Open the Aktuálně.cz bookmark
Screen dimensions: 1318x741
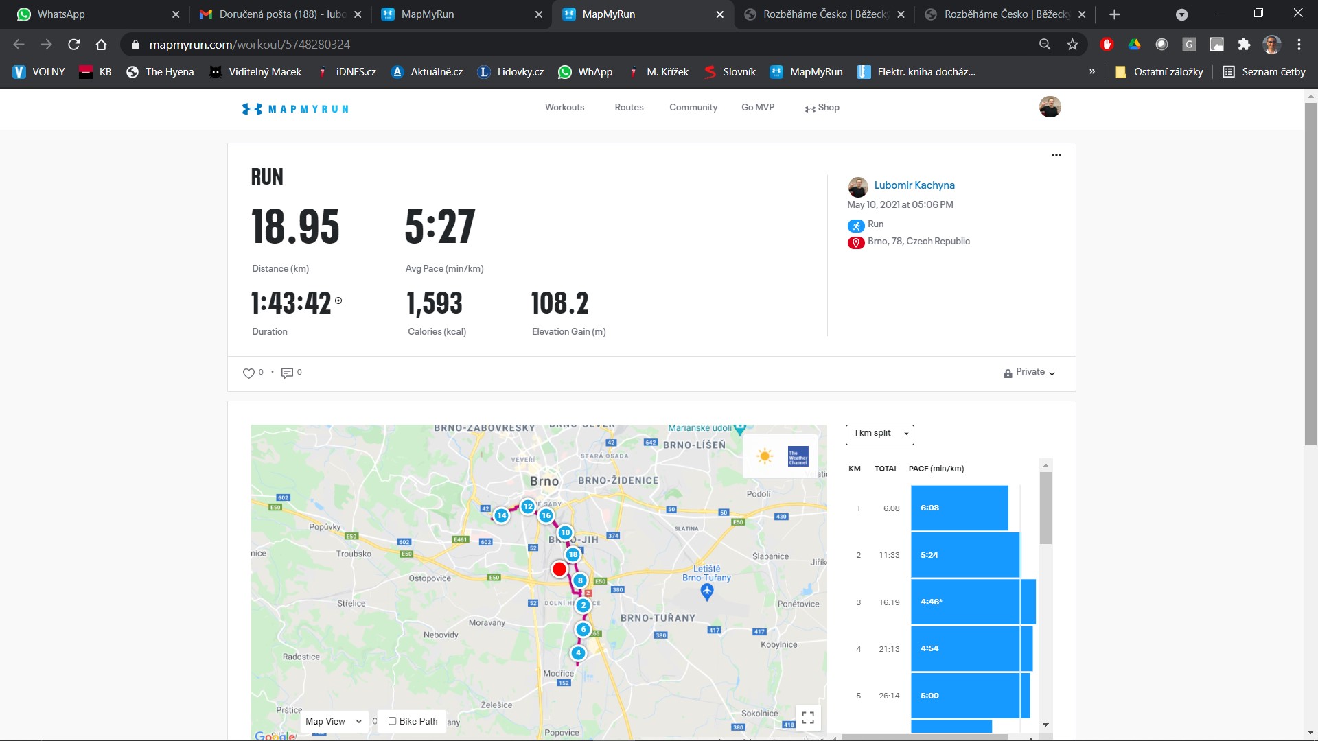point(427,72)
